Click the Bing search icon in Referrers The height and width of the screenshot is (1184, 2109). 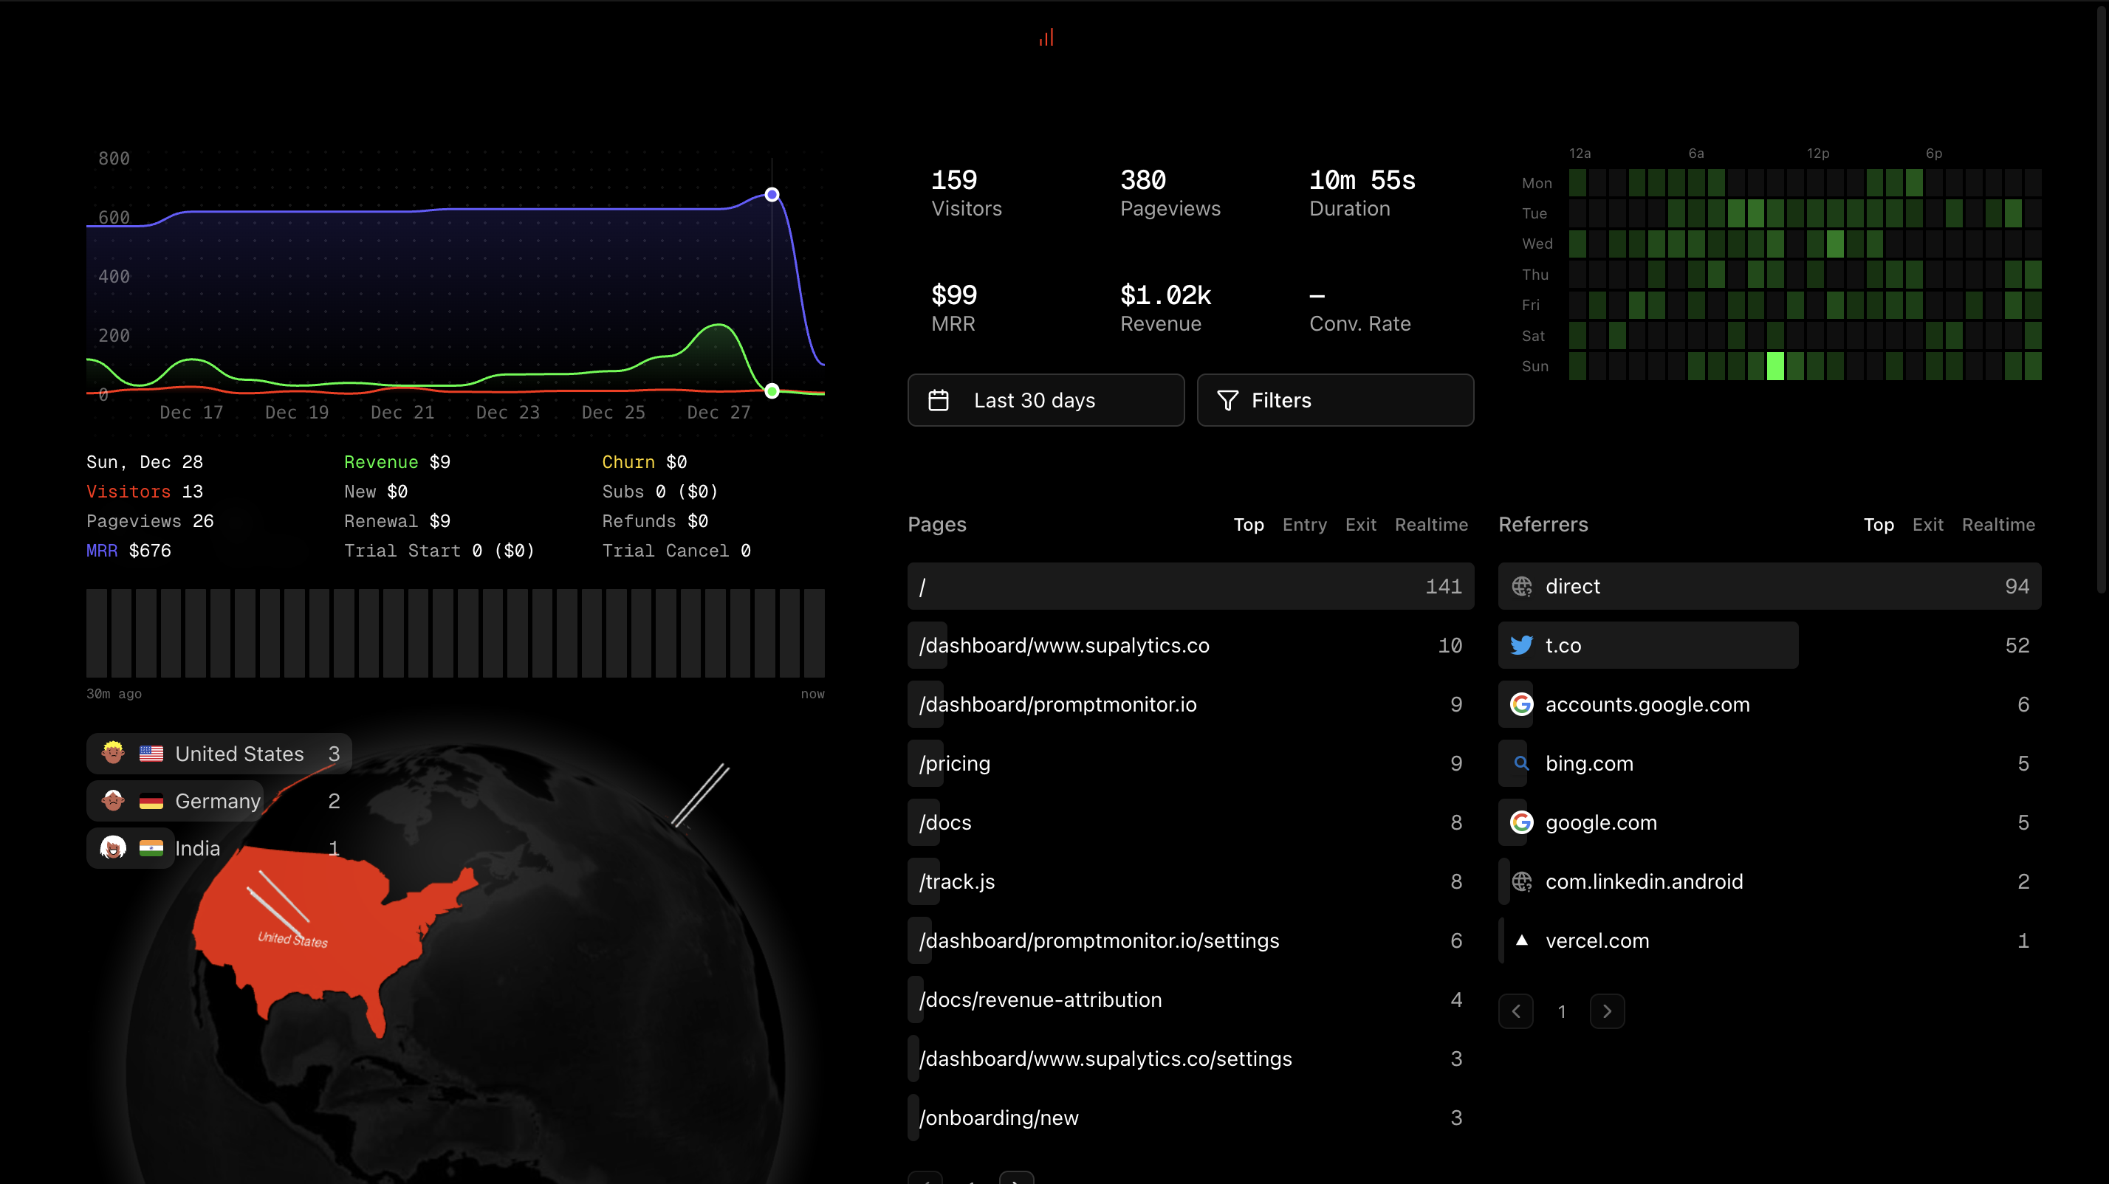pos(1521,763)
